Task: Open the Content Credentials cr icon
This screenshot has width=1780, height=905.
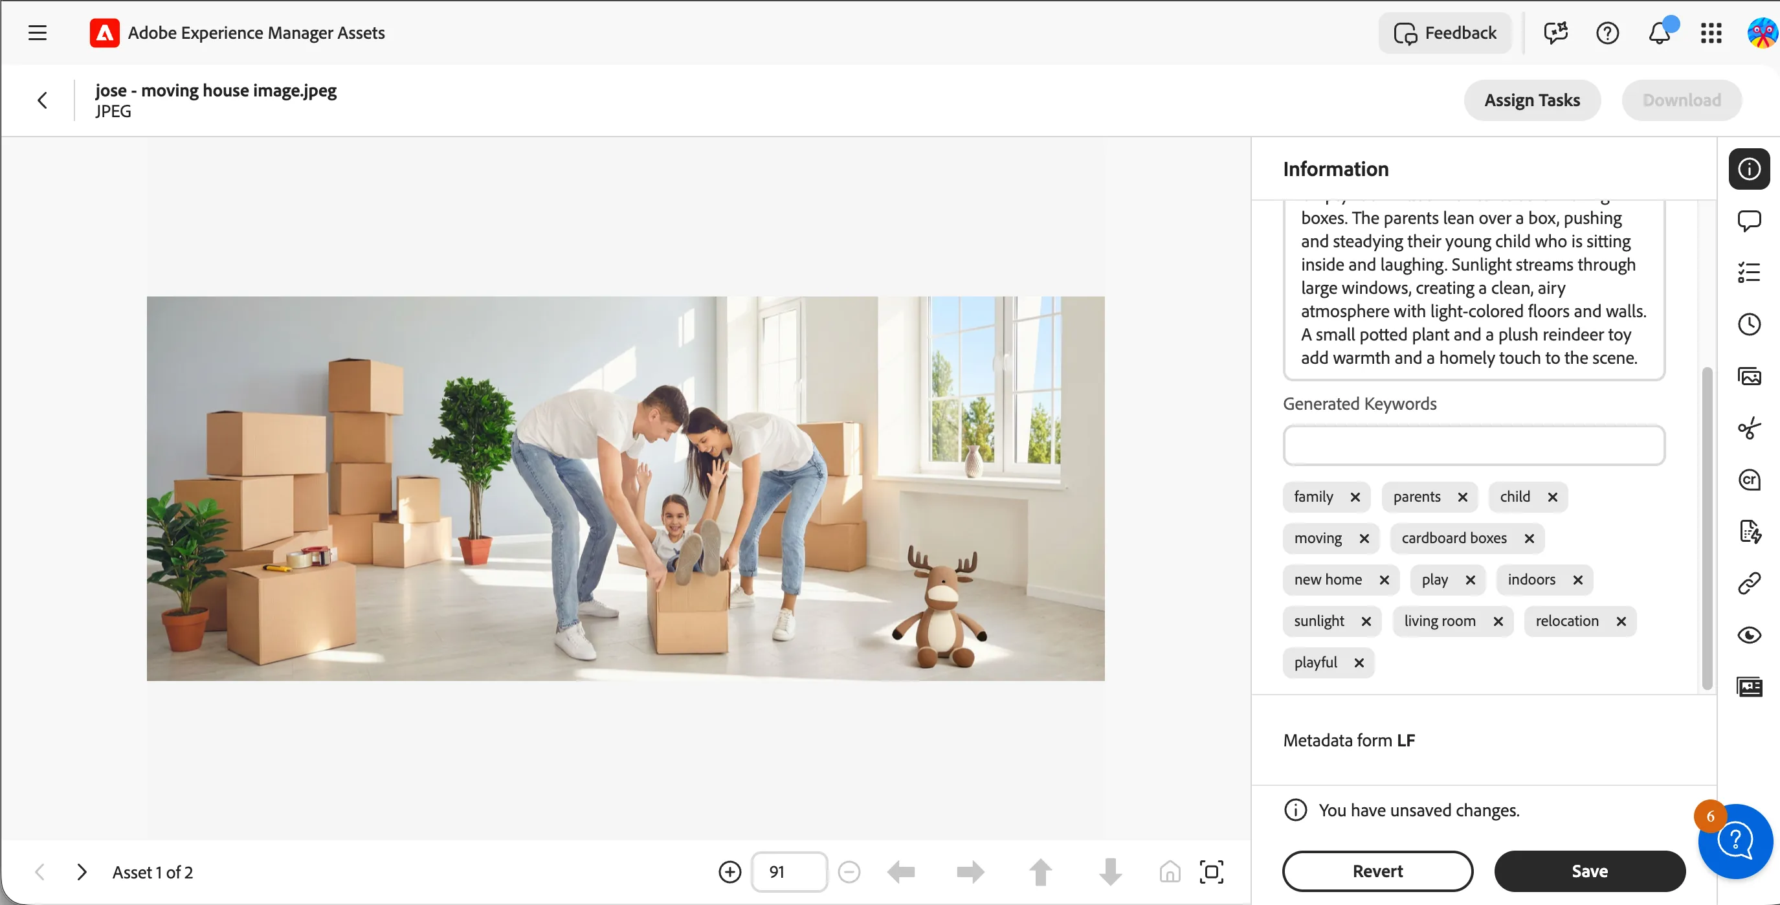Action: pos(1749,480)
